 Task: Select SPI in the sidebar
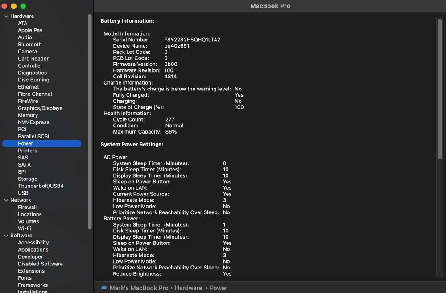(x=21, y=172)
